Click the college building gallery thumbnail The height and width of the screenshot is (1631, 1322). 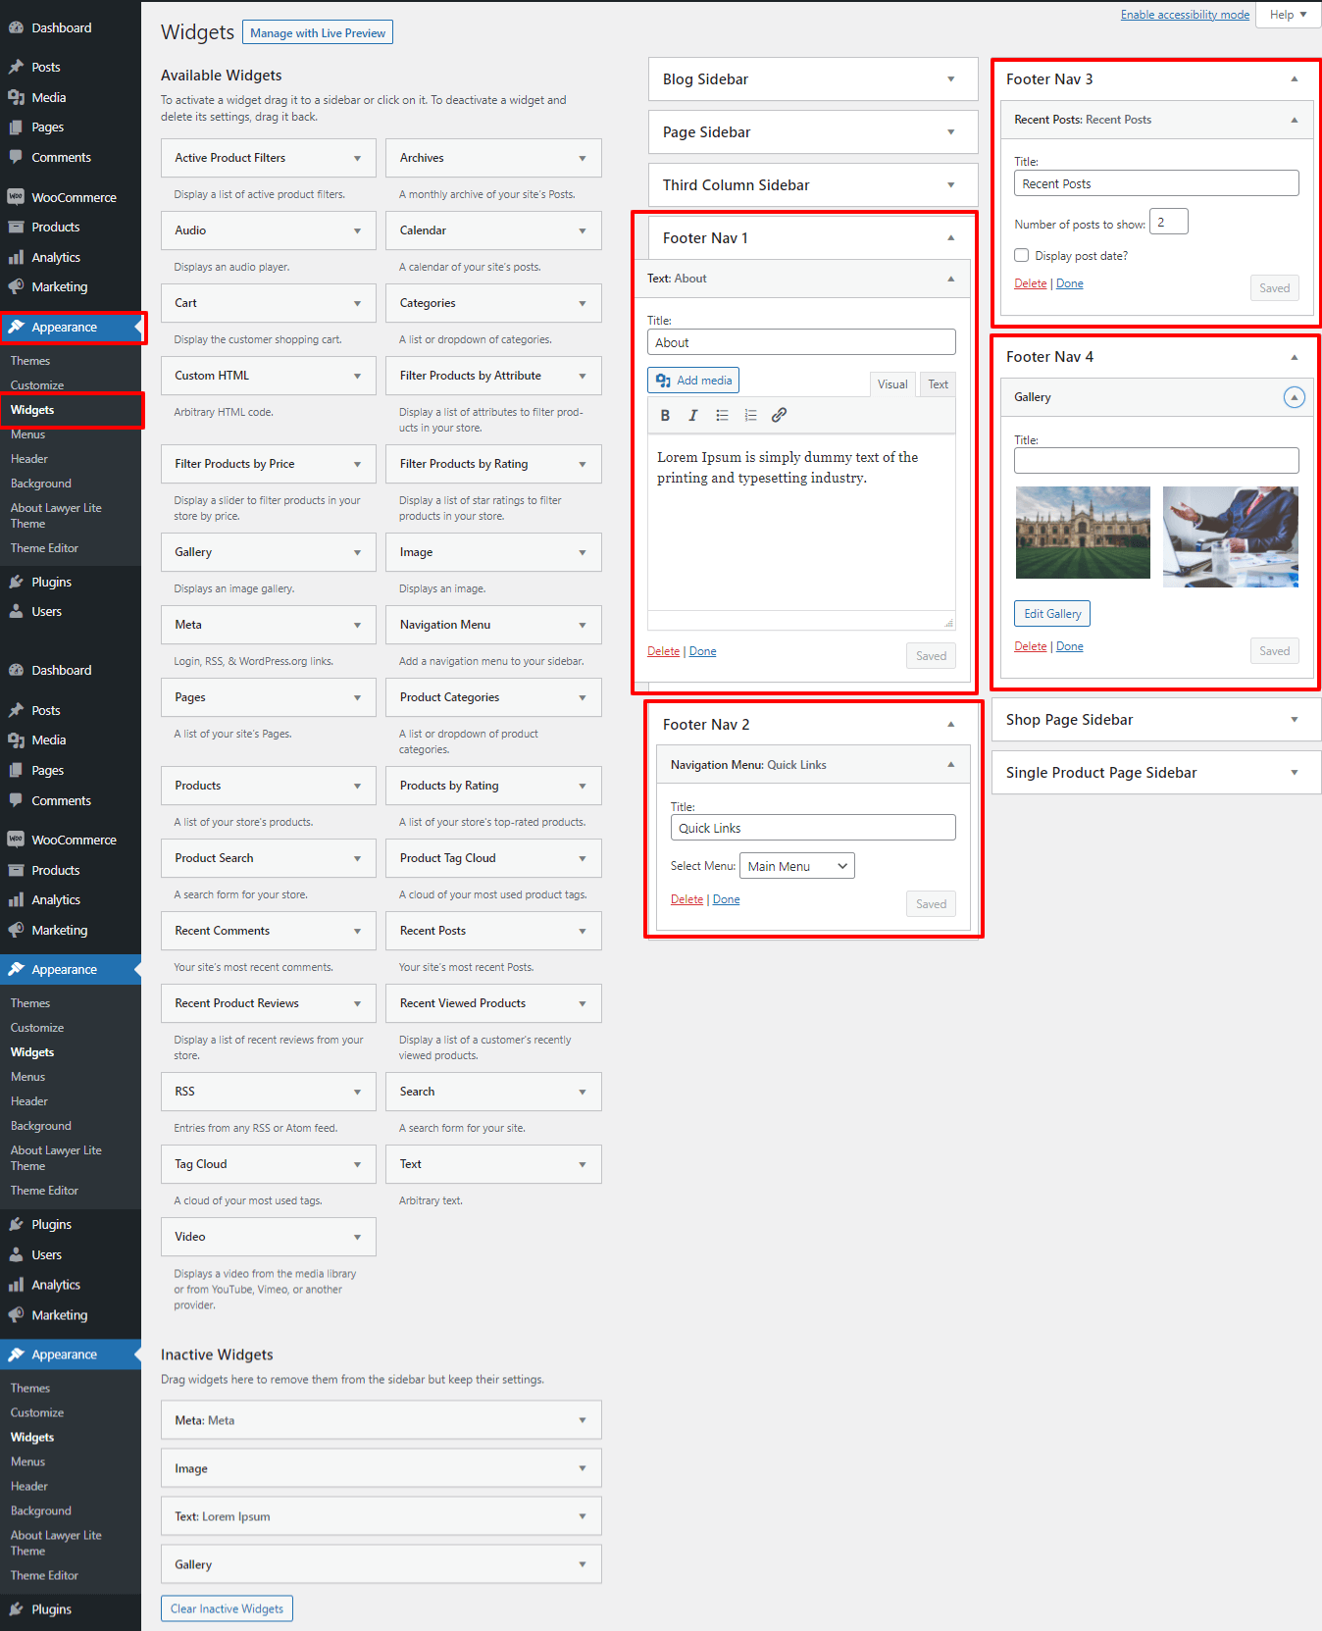pos(1083,533)
